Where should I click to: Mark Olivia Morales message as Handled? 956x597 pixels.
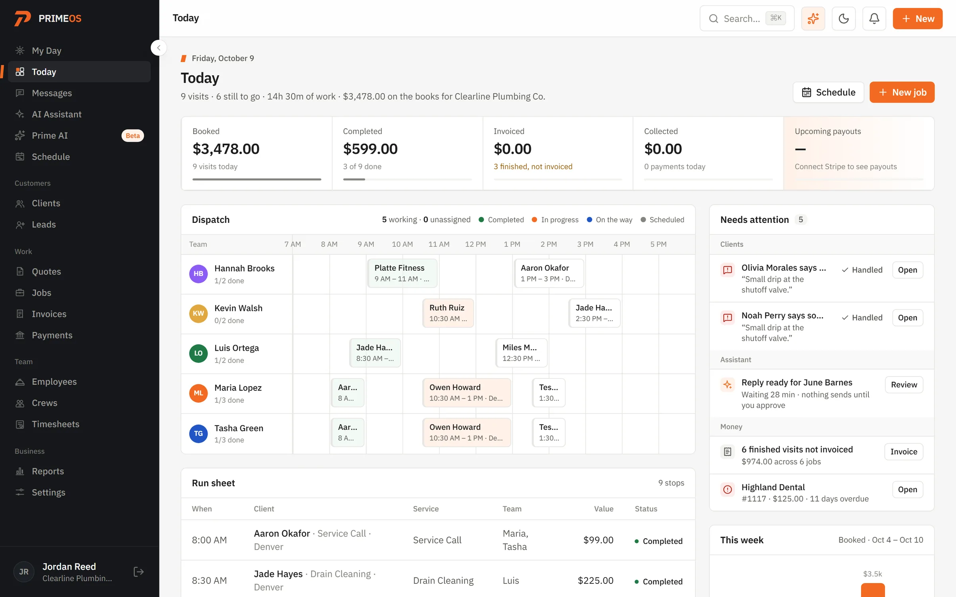click(862, 270)
